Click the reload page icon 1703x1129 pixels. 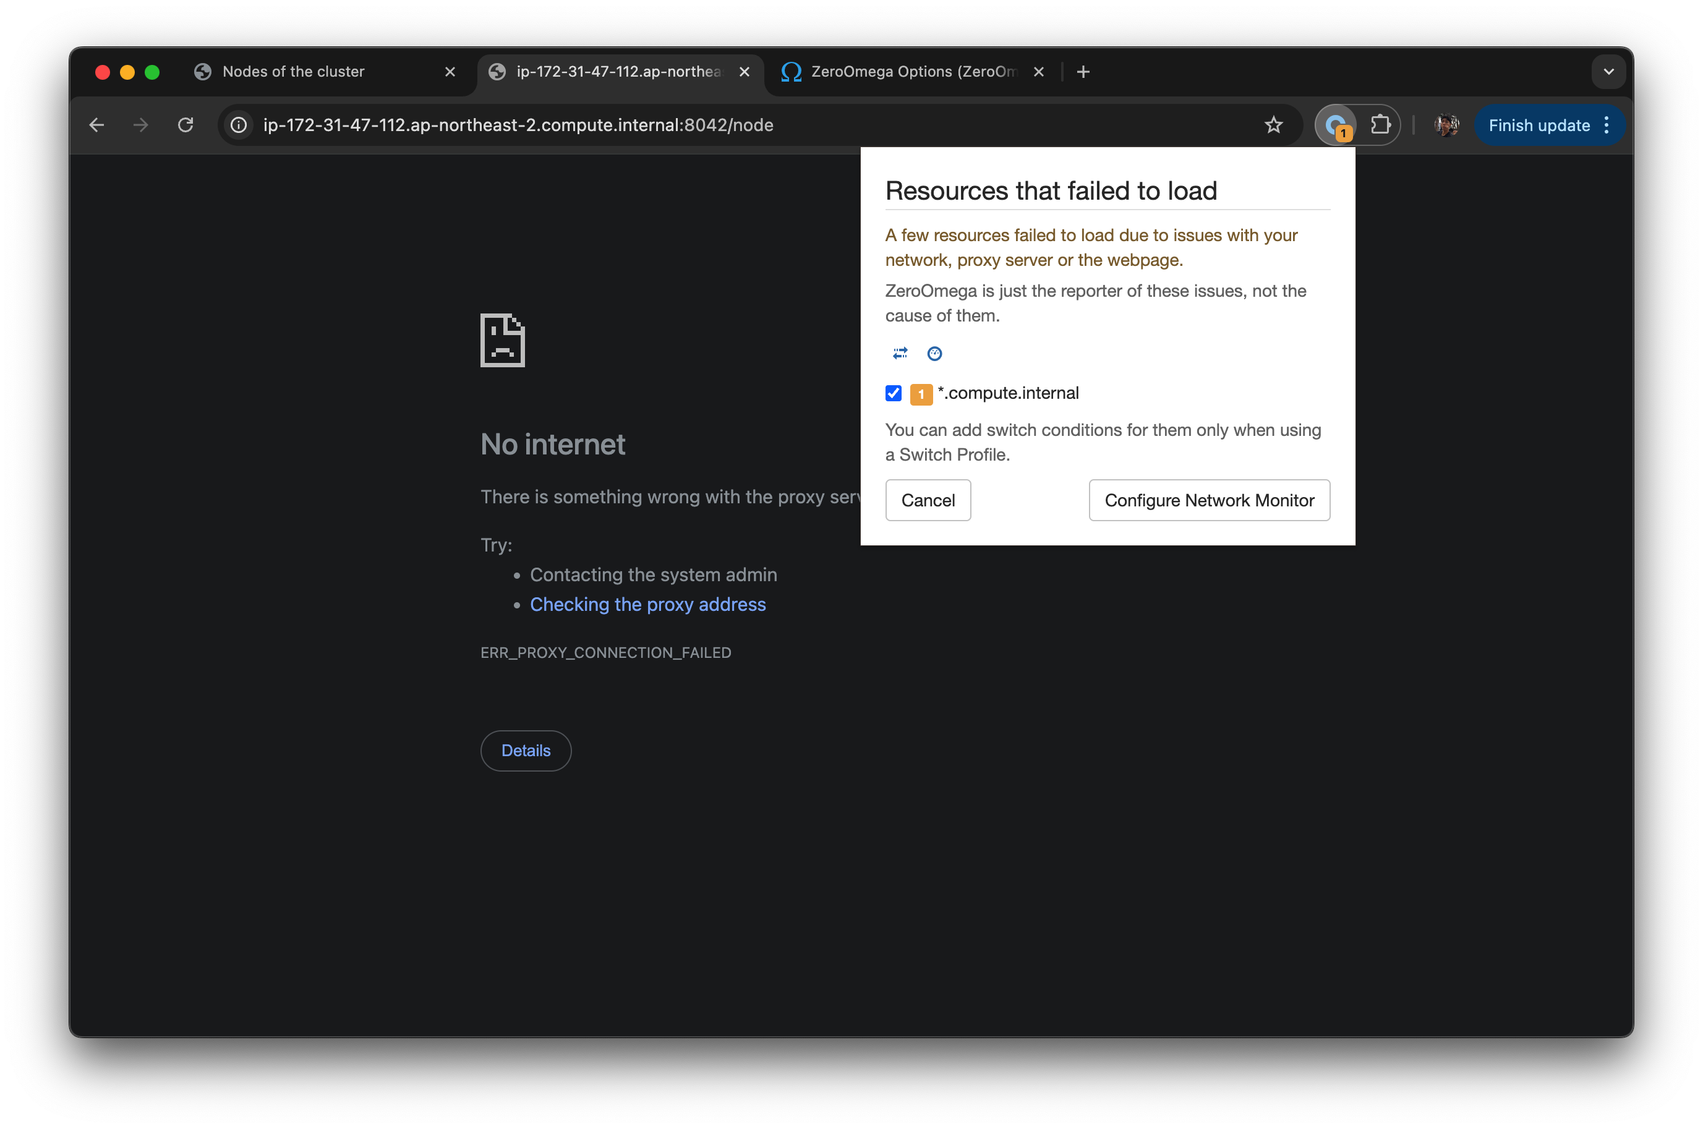[x=186, y=126]
